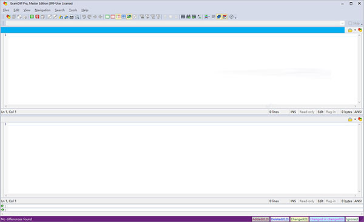Click the 'No differences found' status text
364x222 pixels.
click(16, 219)
